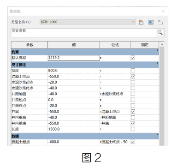Collapse the 尺寸标注 group
This screenshot has height=168, width=183.
(157, 63)
